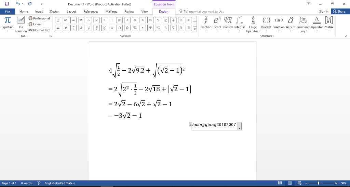
Task: Open the Script structures dropdown
Action: [217, 24]
